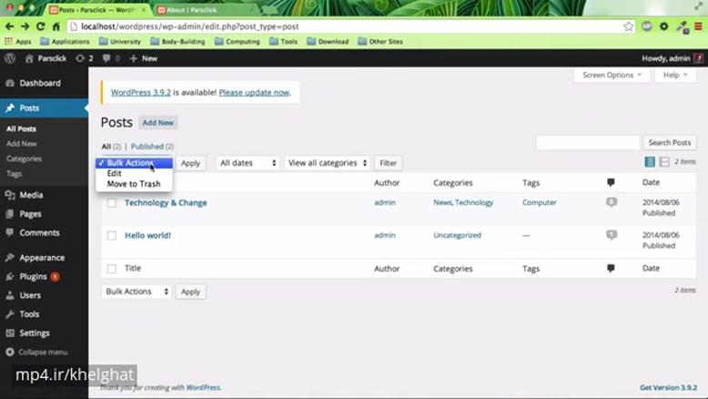Image resolution: width=708 pixels, height=399 pixels.
Task: Open the View all categories dropdown
Action: 328,163
